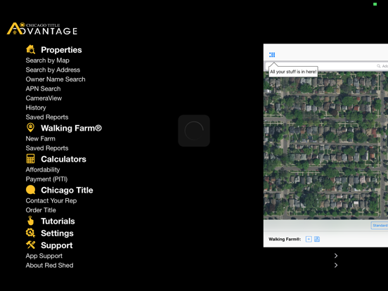Open Settings from the menu

pyautogui.click(x=57, y=233)
